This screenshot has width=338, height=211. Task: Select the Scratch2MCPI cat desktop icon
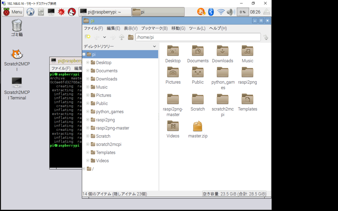coord(17,60)
